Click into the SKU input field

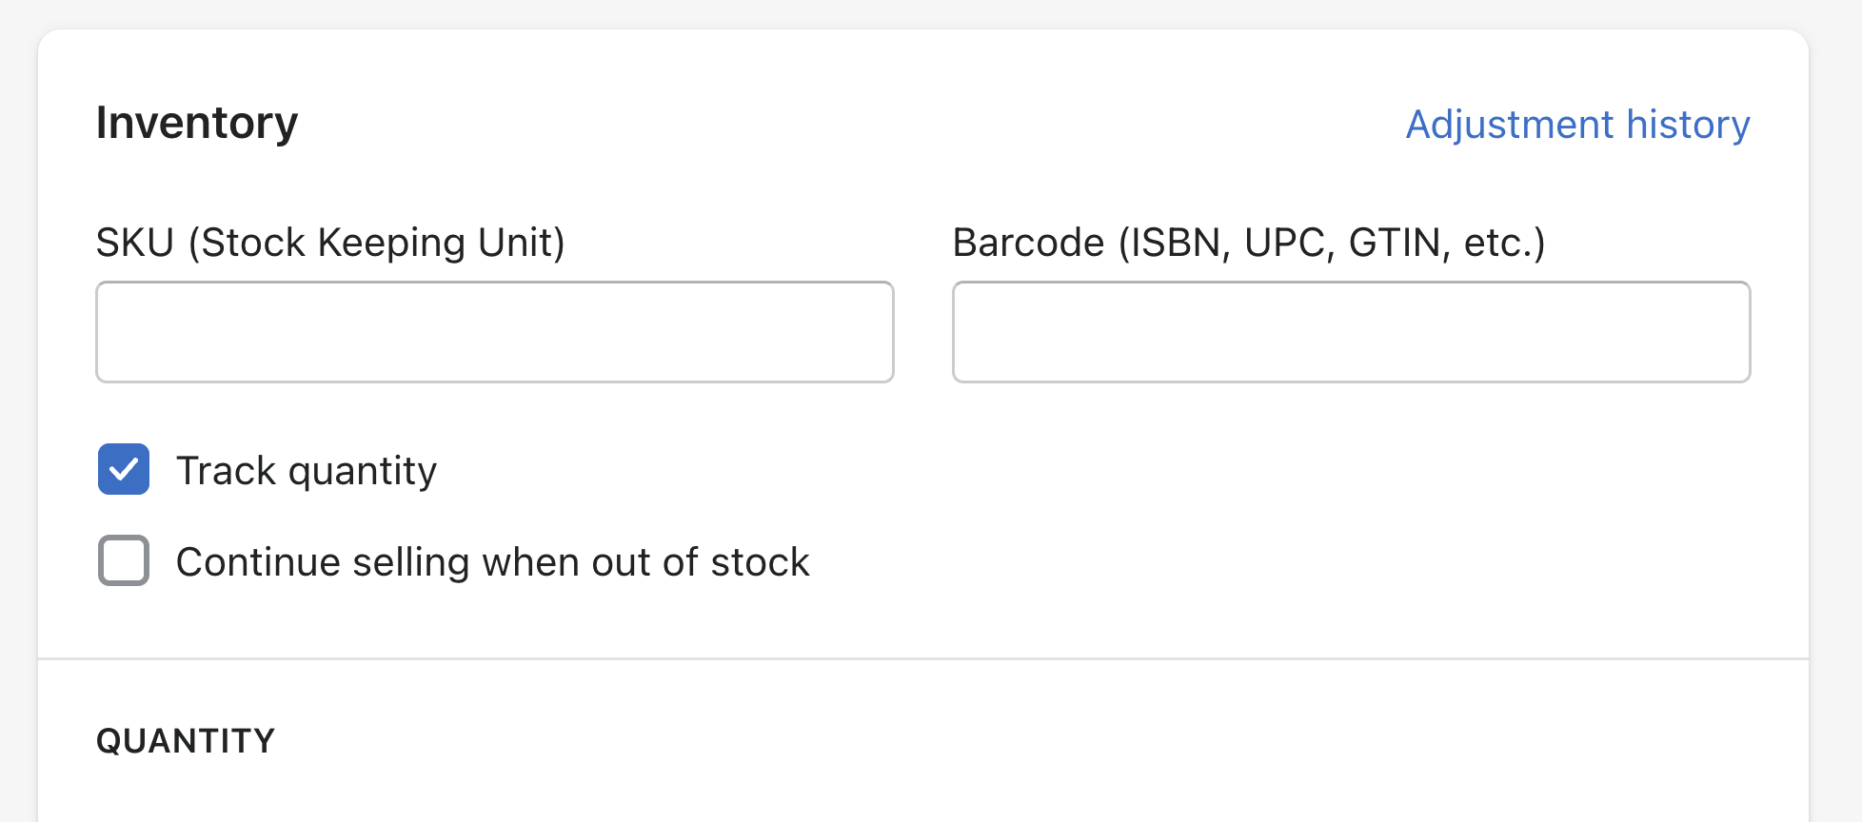coord(494,332)
